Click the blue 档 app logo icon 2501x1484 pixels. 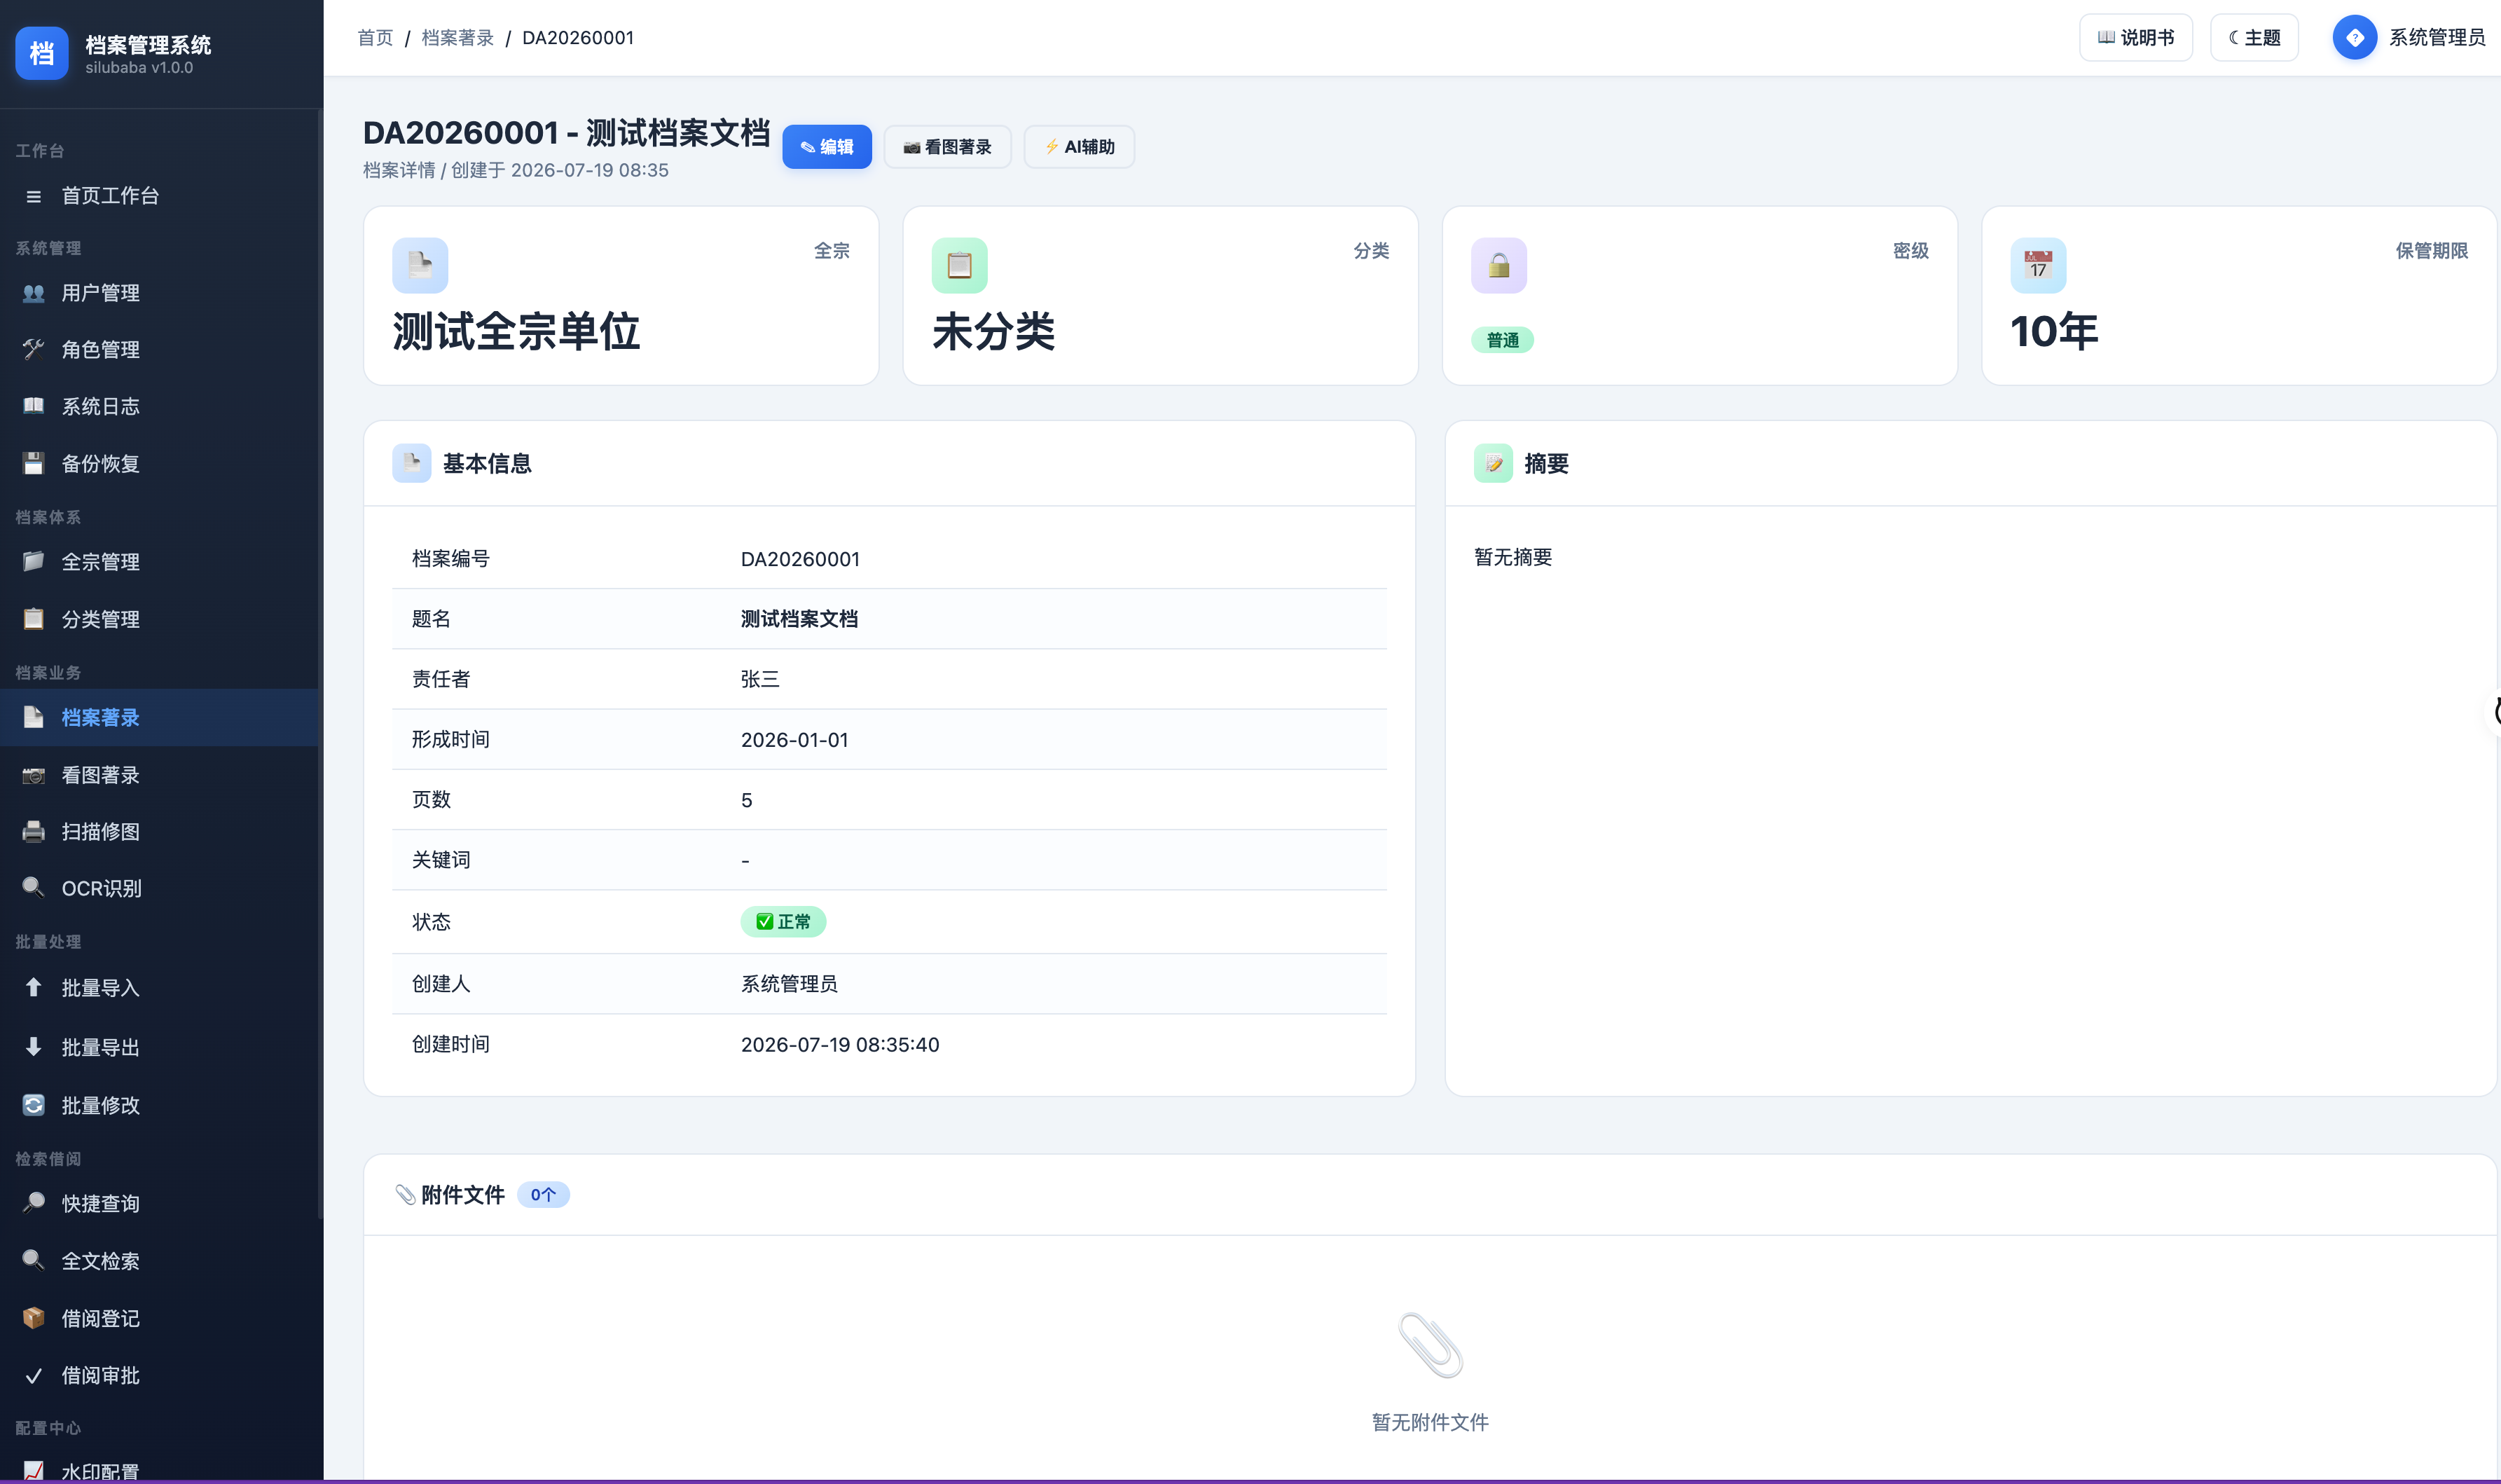[x=41, y=53]
